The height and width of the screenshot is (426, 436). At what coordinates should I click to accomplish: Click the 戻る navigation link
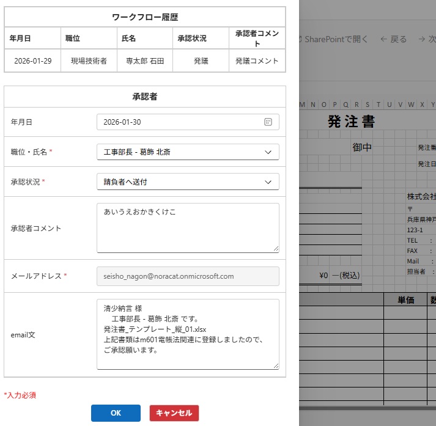pos(398,39)
